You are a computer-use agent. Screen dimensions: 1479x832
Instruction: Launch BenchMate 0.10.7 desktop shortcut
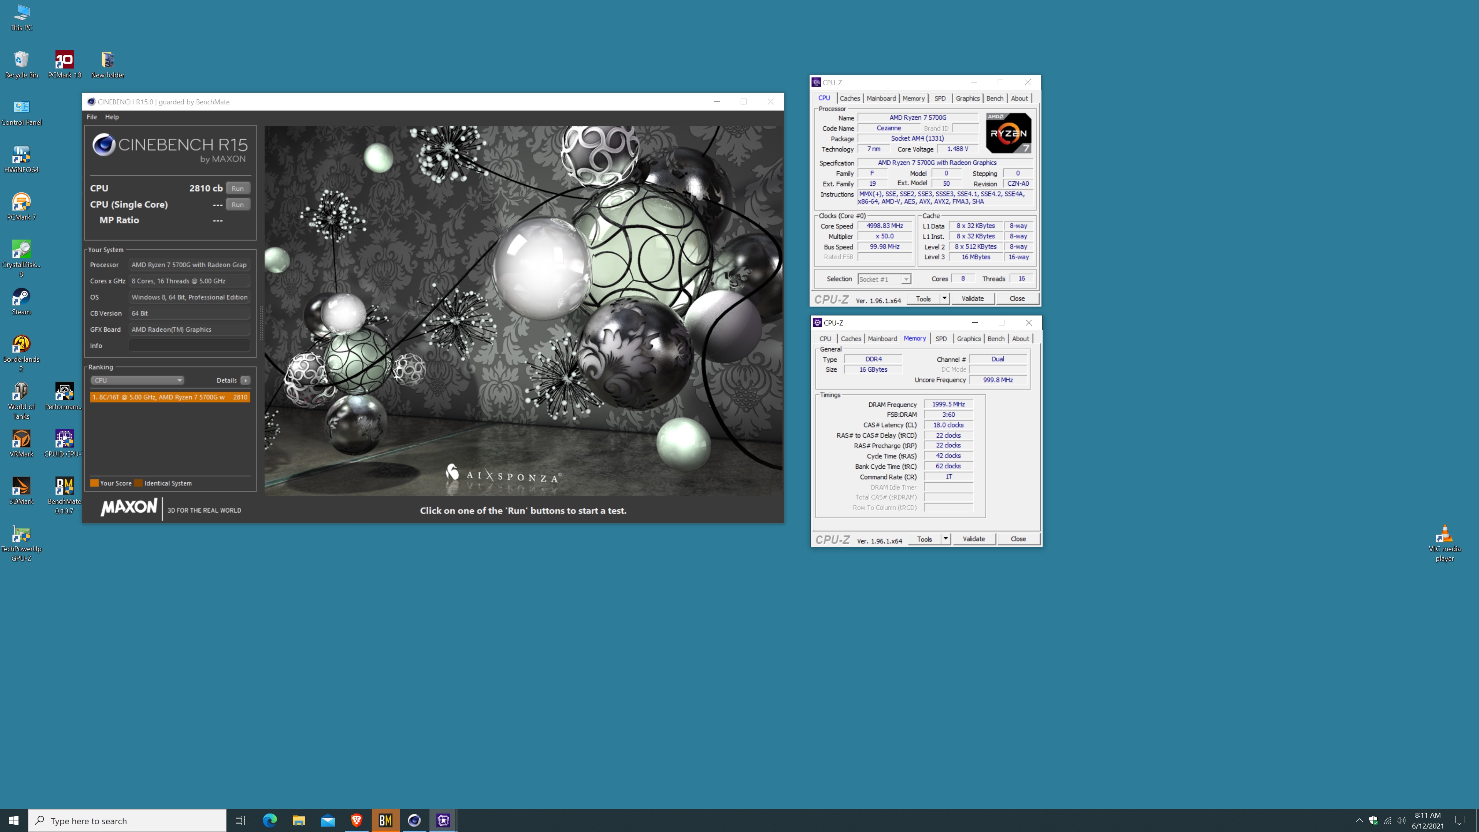click(x=64, y=495)
